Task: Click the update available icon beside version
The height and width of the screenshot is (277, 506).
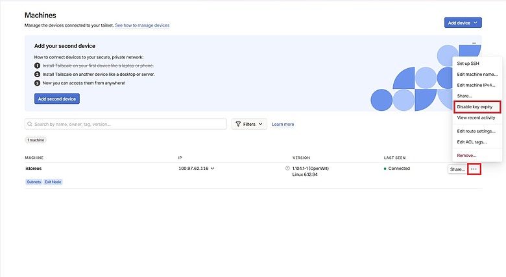Action: pyautogui.click(x=287, y=168)
